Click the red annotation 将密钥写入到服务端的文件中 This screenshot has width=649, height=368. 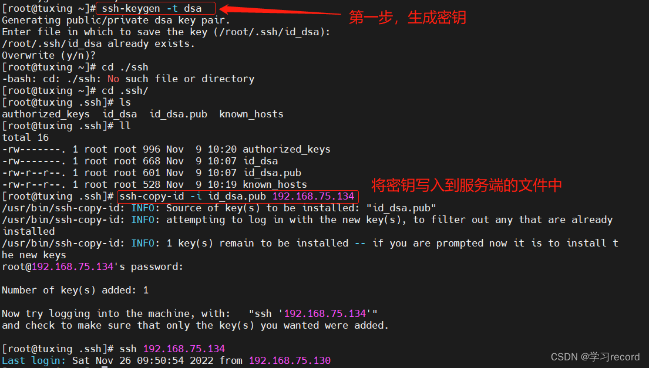[x=466, y=185]
